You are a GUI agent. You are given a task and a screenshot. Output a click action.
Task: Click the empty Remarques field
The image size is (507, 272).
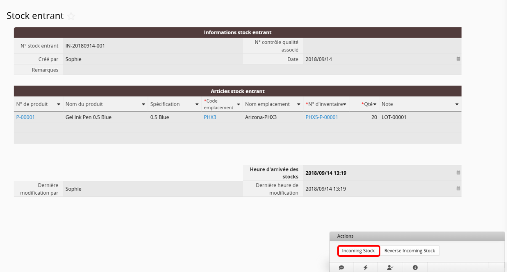(x=262, y=70)
